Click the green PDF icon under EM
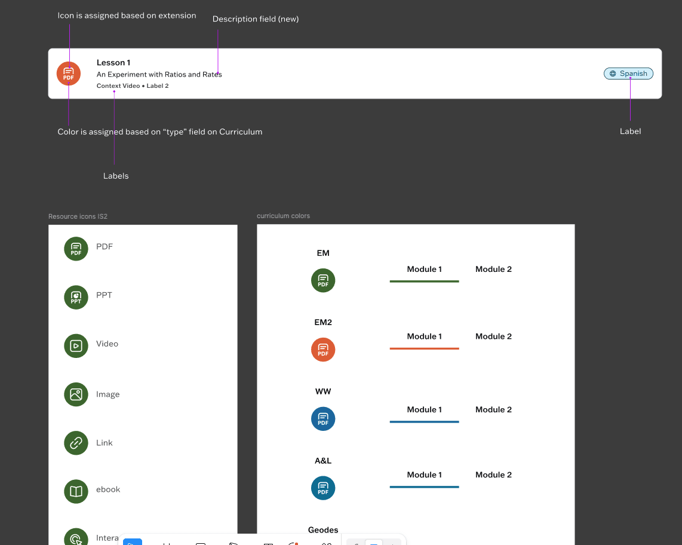The height and width of the screenshot is (545, 682). click(323, 280)
